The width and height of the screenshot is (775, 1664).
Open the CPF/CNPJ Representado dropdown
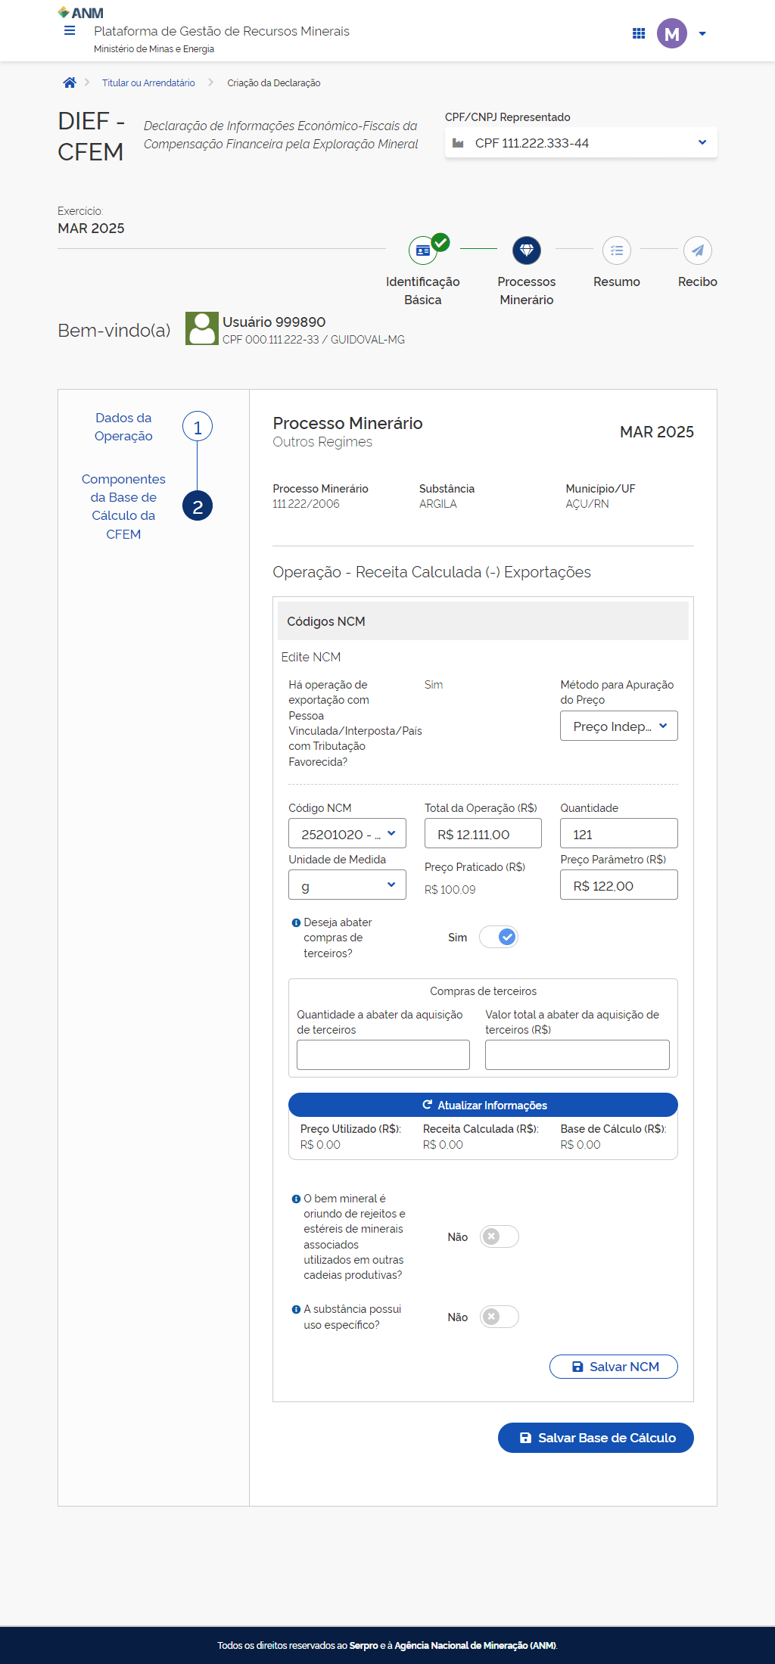580,143
